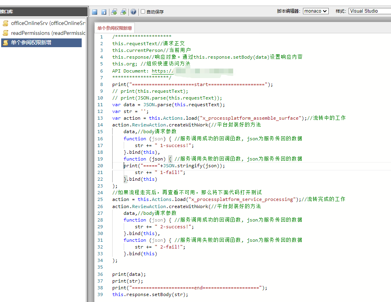Click the right green-arrow toolbar icon
The image size is (391, 302).
pos(123,12)
